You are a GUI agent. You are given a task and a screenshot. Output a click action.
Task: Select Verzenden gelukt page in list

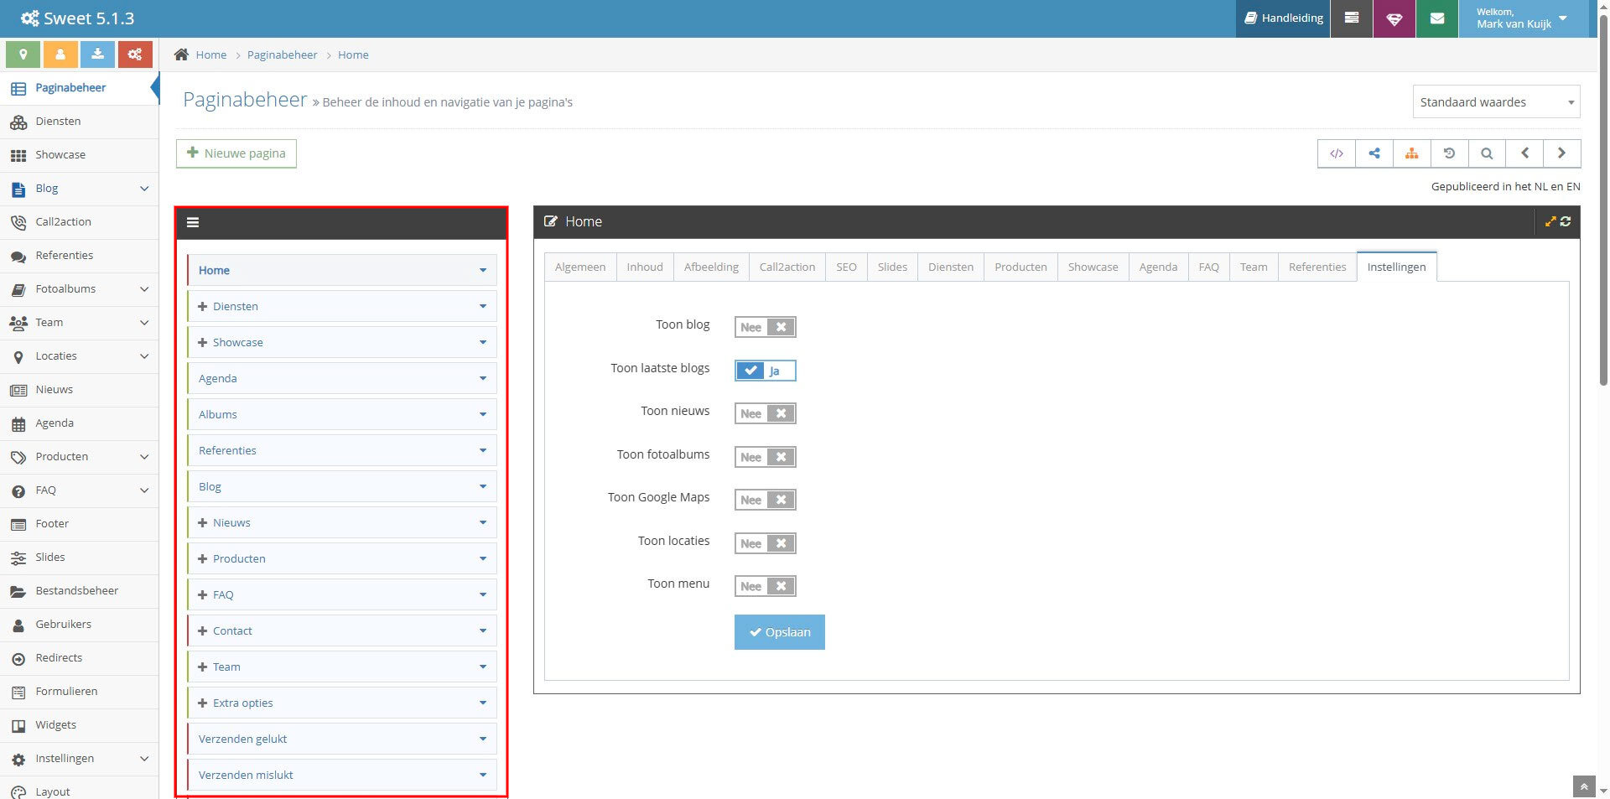coord(342,739)
